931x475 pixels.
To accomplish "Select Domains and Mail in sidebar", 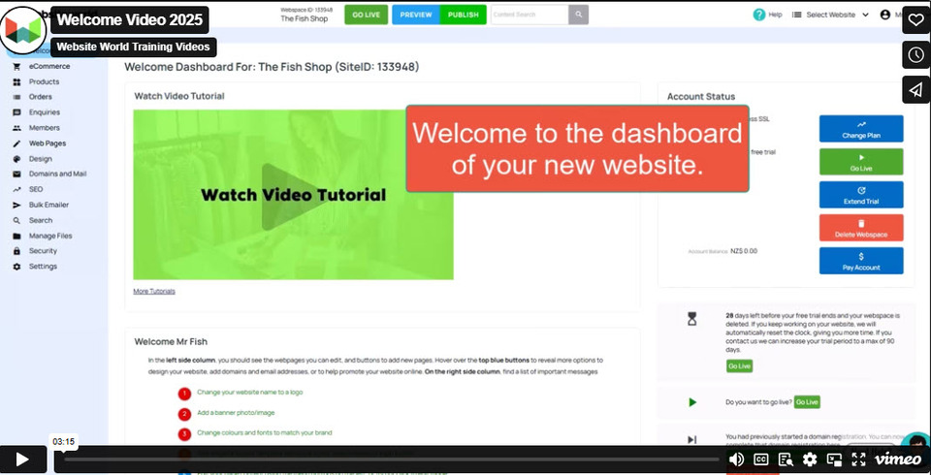I will [57, 174].
